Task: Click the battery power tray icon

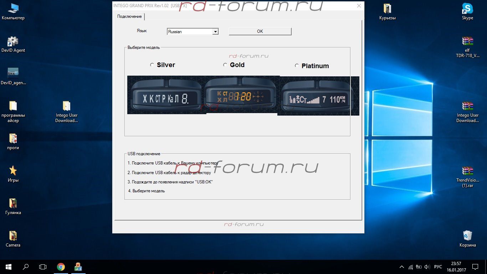Action: 418,267
